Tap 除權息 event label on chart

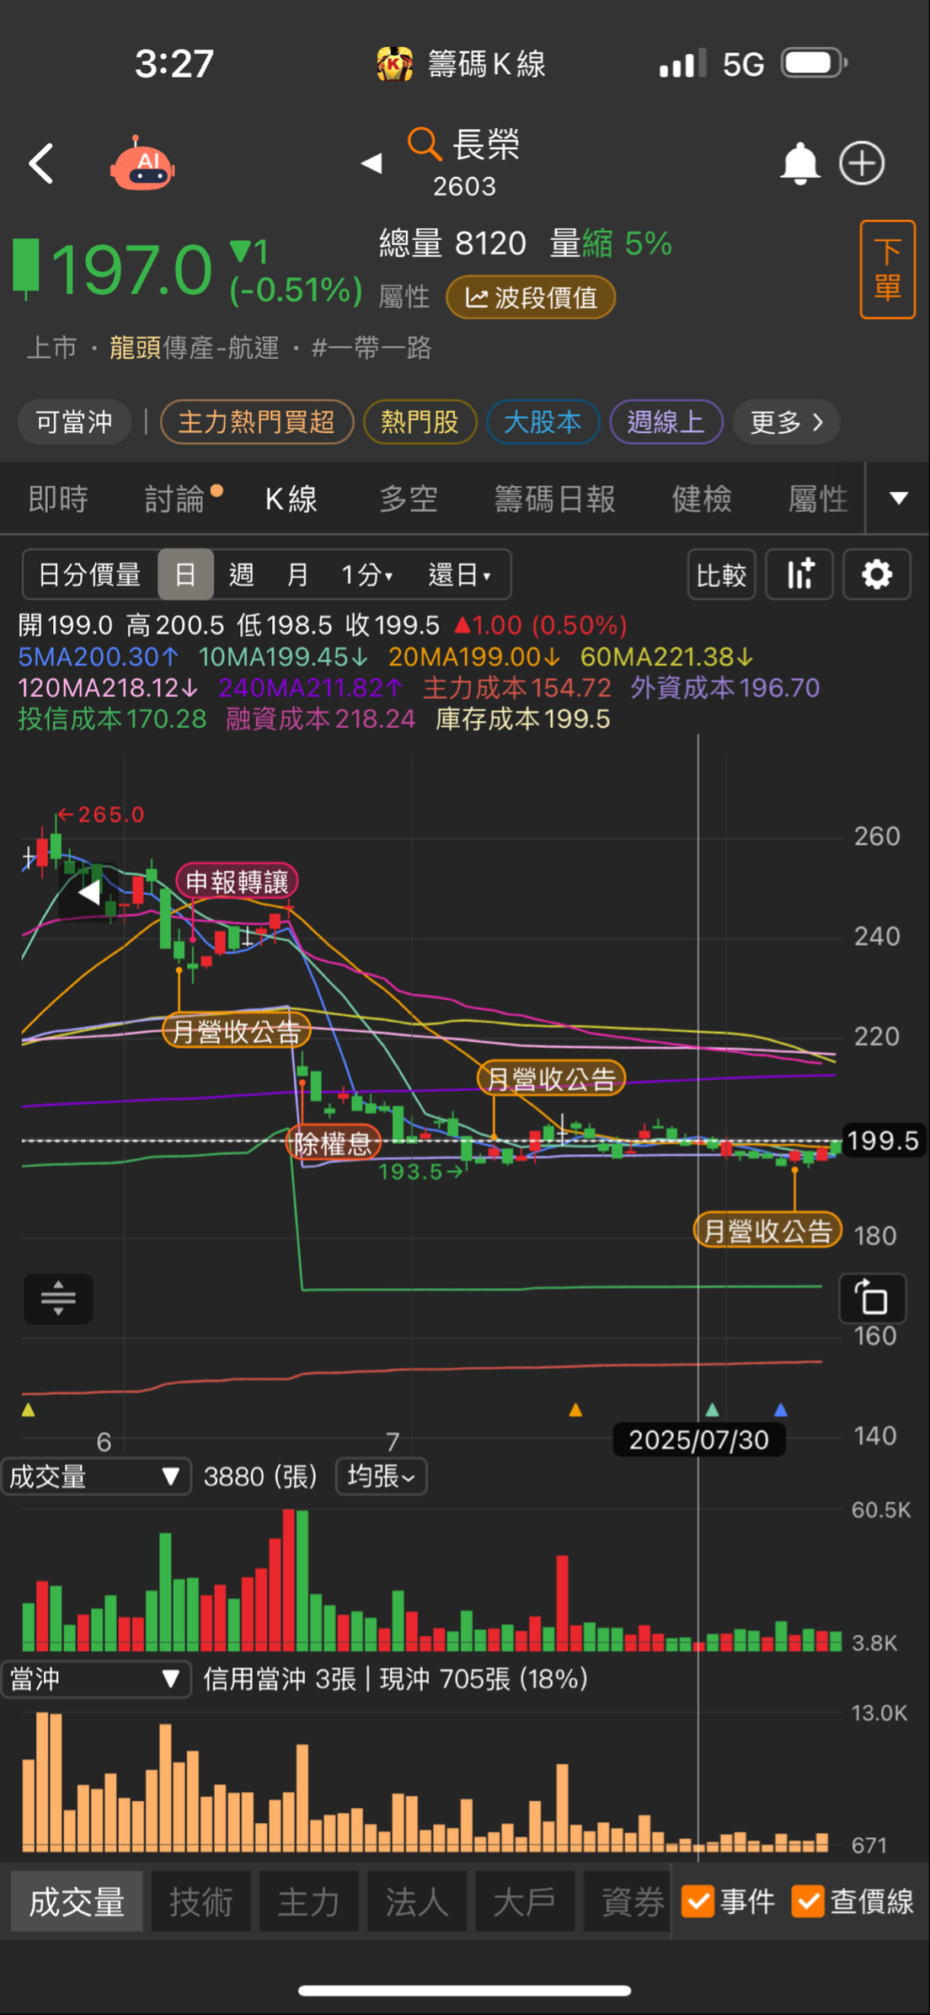334,1143
